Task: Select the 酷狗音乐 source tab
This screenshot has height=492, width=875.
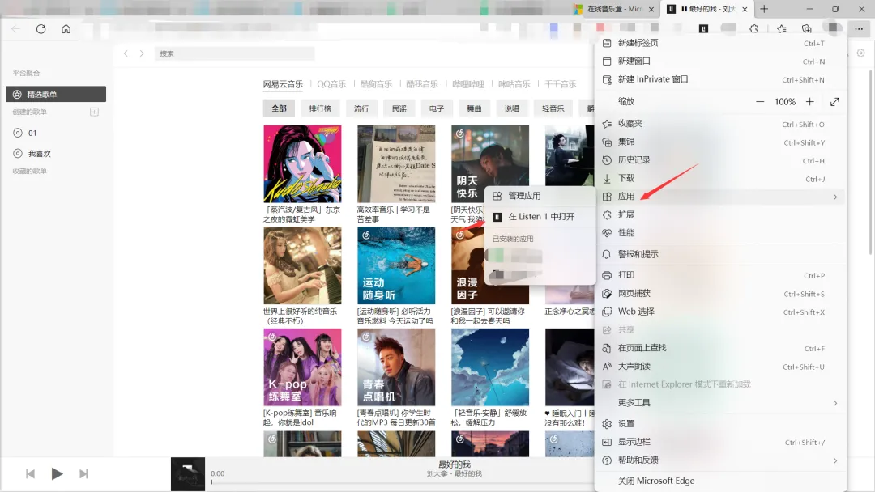Action: pyautogui.click(x=376, y=84)
